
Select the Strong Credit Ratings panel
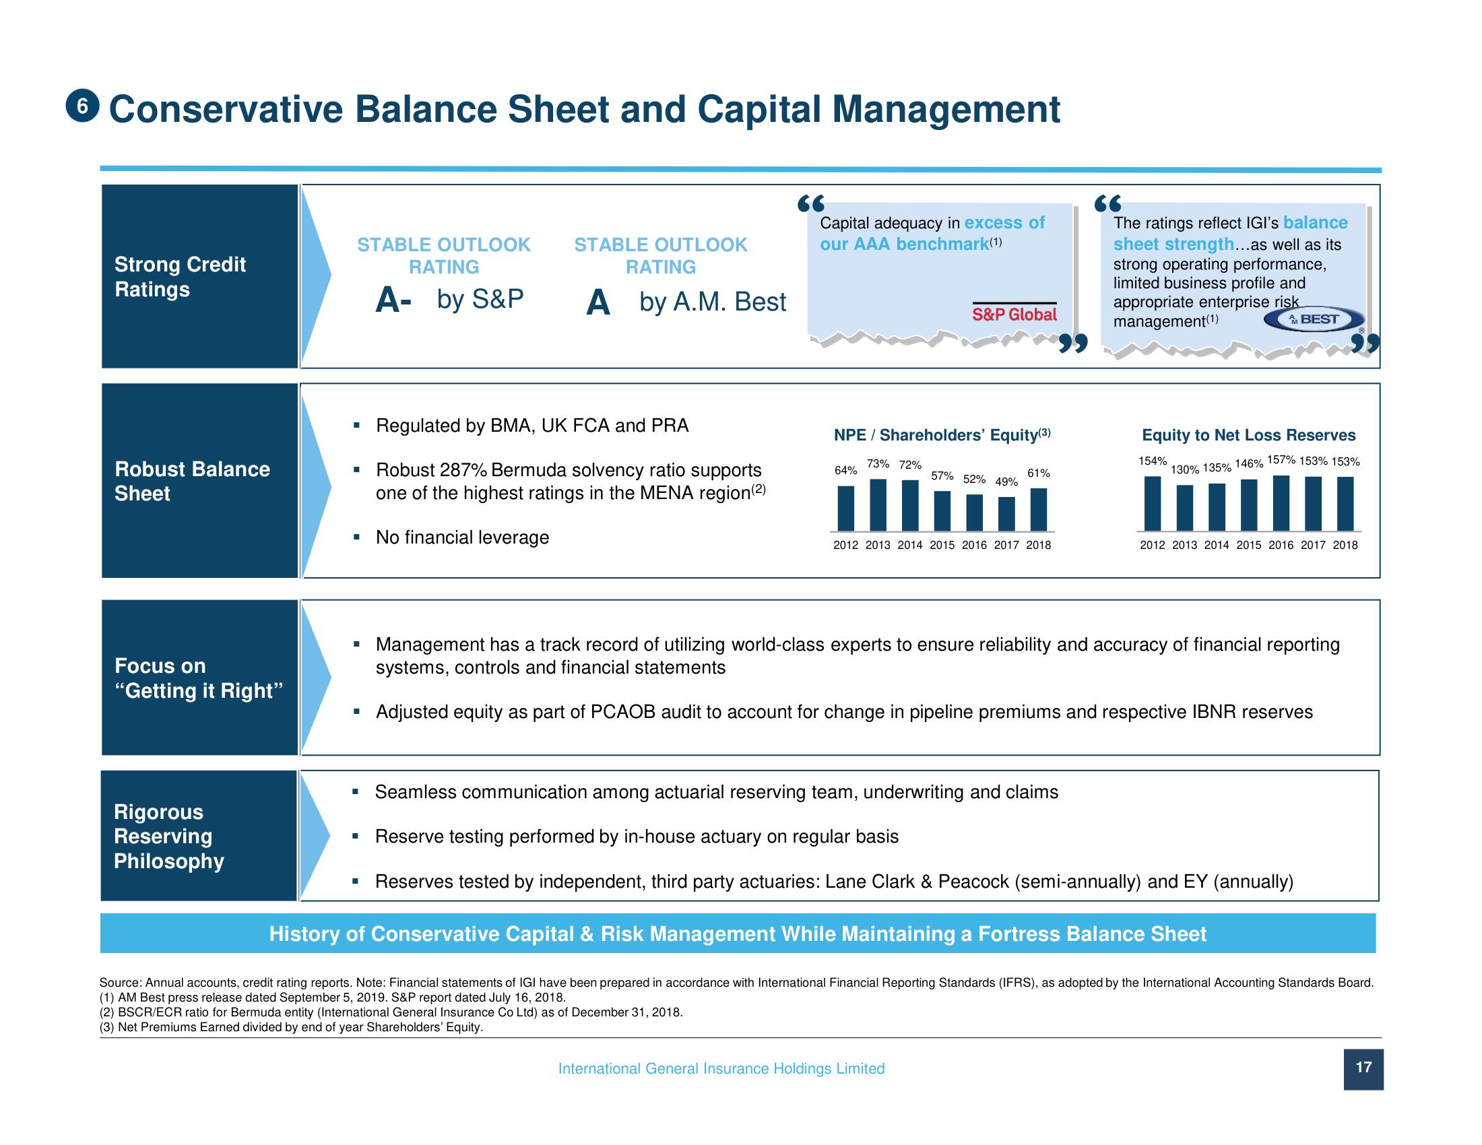pyautogui.click(x=199, y=277)
